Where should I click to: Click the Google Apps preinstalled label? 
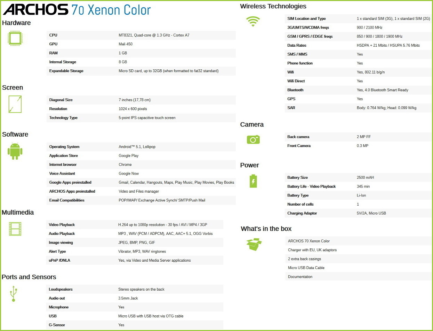pos(70,183)
